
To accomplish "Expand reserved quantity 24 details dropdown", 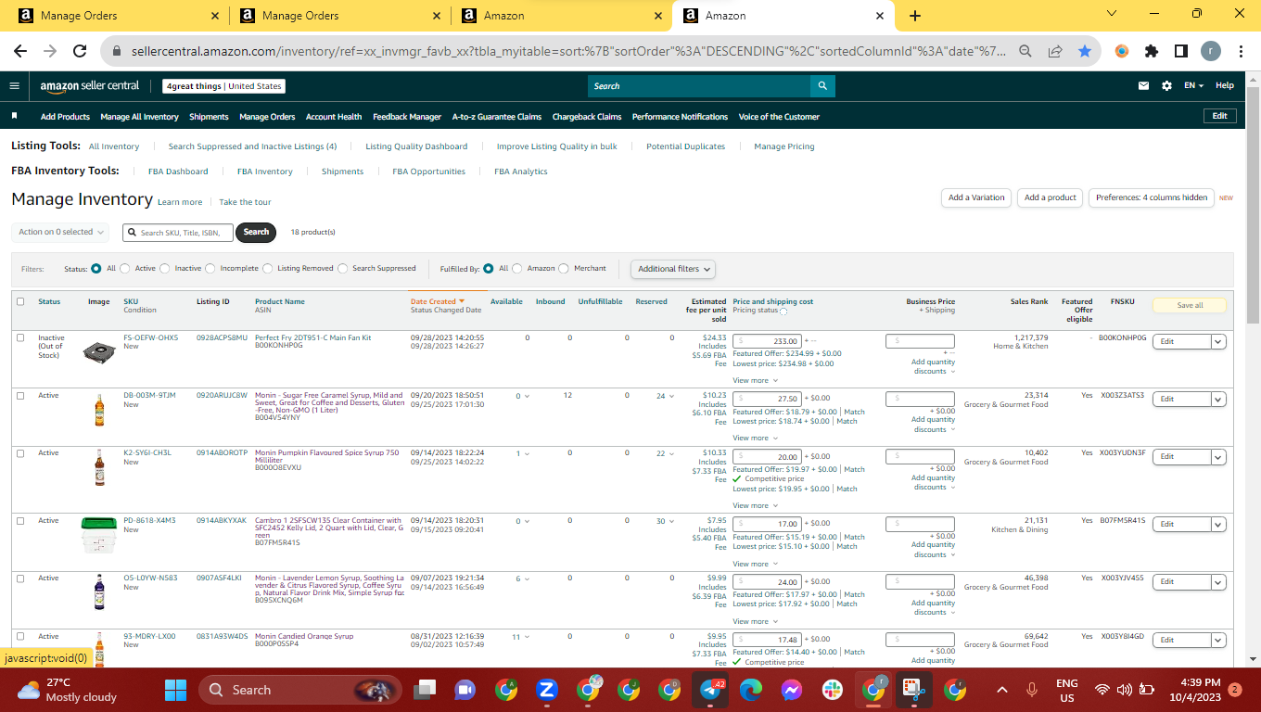I will tap(672, 397).
